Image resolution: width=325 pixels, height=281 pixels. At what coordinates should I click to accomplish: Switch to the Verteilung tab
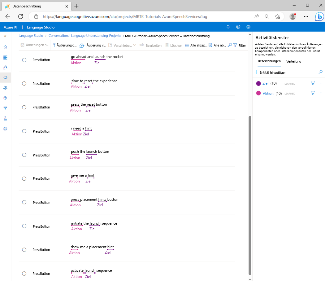click(x=294, y=61)
